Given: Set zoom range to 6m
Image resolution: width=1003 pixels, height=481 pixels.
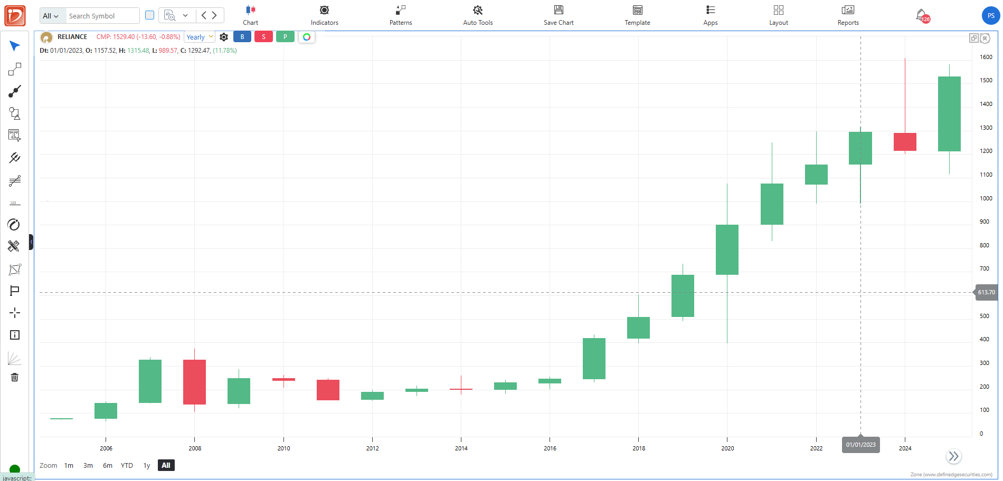Looking at the screenshot, I should 107,465.
